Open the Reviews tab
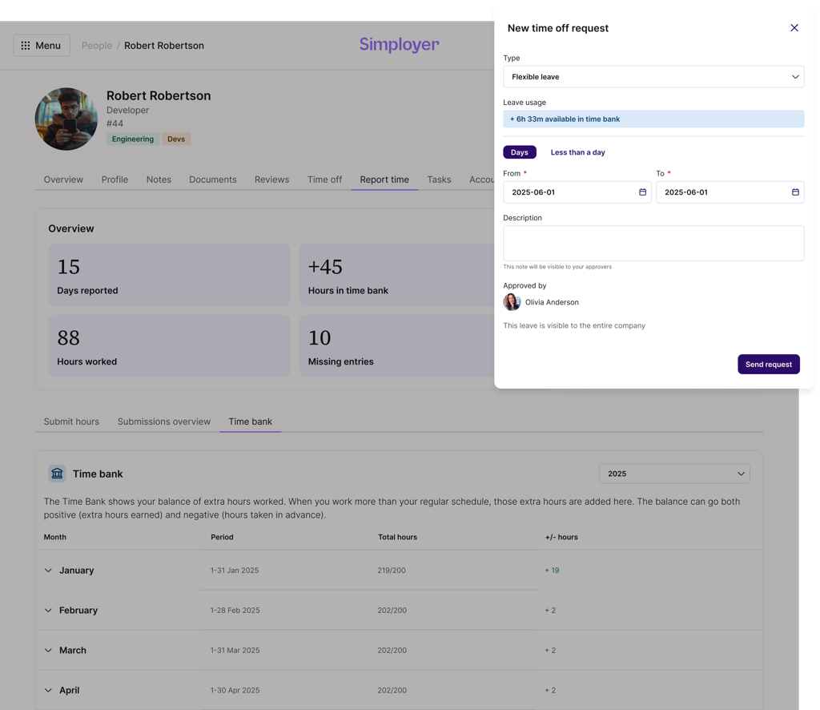This screenshot has height=710, width=820. (272, 180)
